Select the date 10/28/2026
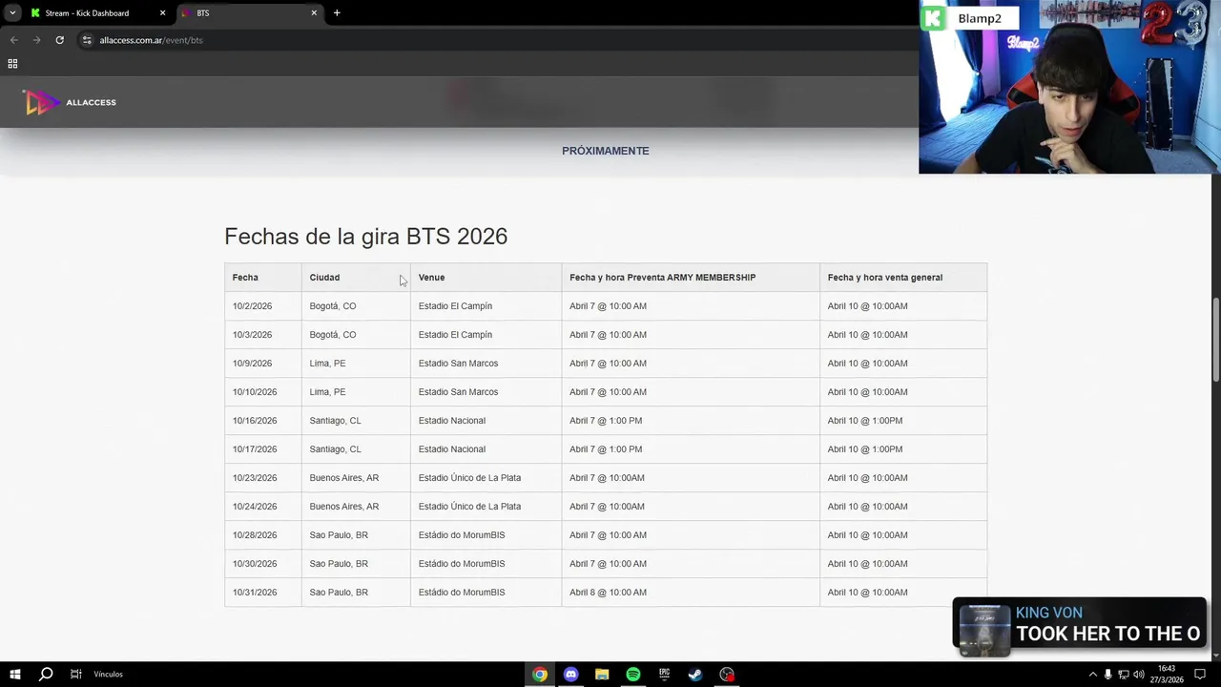1221x687 pixels. [255, 535]
